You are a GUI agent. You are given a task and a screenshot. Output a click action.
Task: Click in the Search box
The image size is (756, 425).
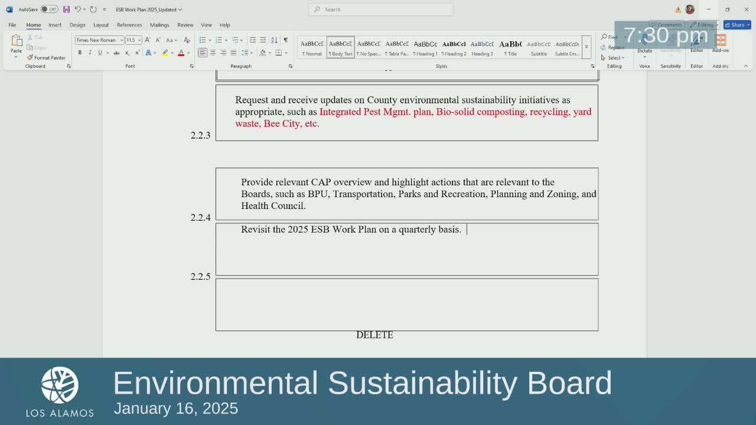tap(381, 9)
